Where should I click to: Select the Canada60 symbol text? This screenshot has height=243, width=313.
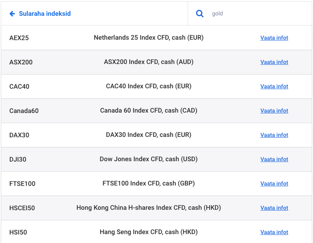24,111
